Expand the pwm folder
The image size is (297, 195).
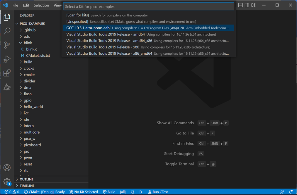tap(51, 158)
